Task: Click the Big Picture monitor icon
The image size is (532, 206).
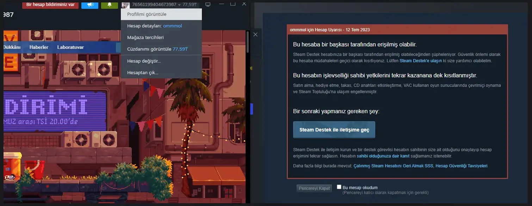Action: 208,5
